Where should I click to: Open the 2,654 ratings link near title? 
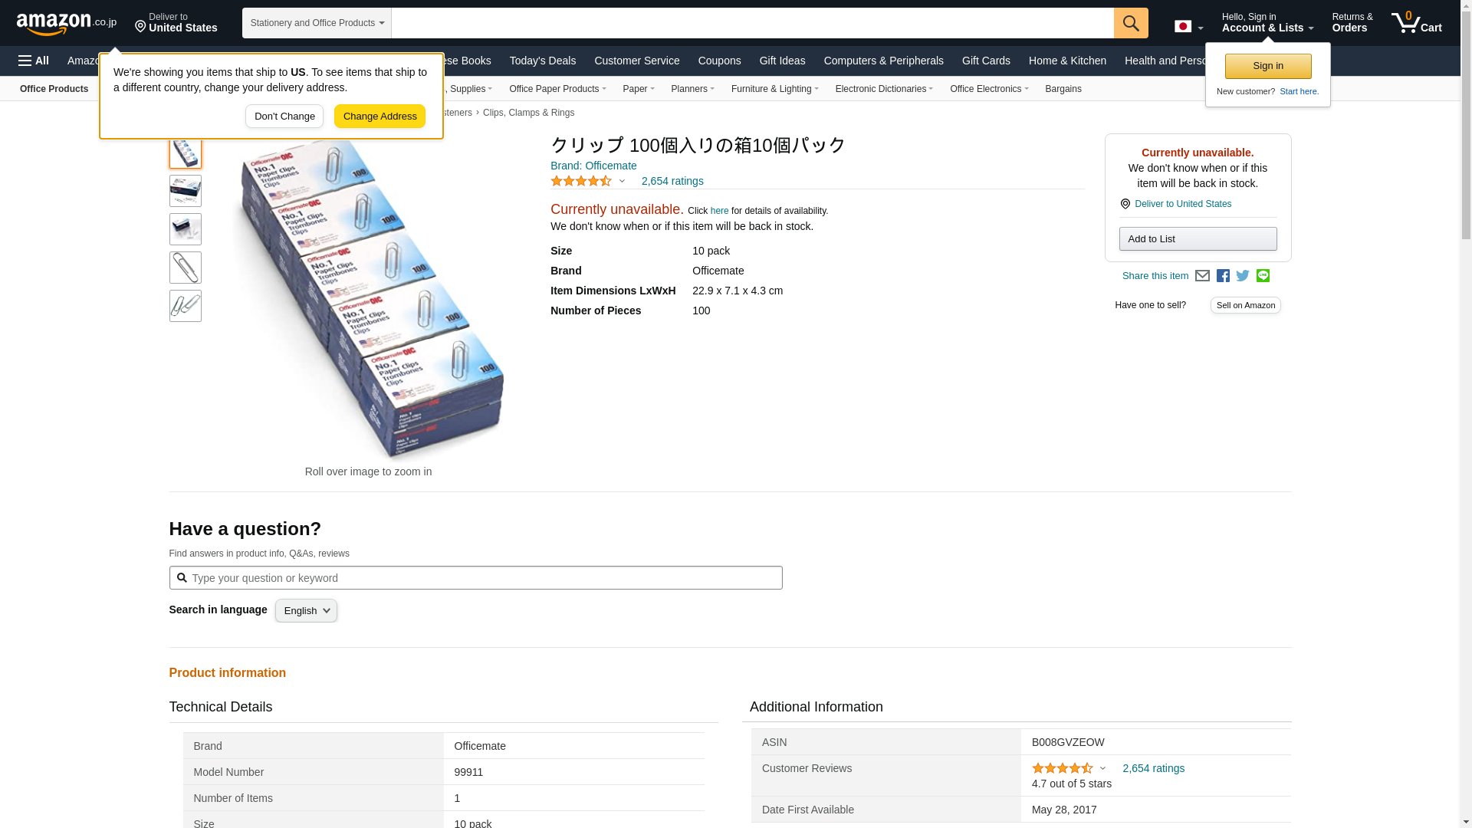(672, 182)
